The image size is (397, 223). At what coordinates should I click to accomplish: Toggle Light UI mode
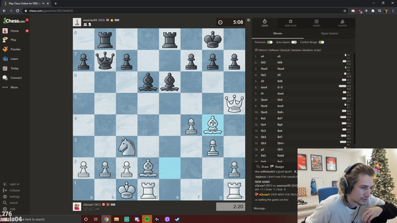[x=11, y=184]
